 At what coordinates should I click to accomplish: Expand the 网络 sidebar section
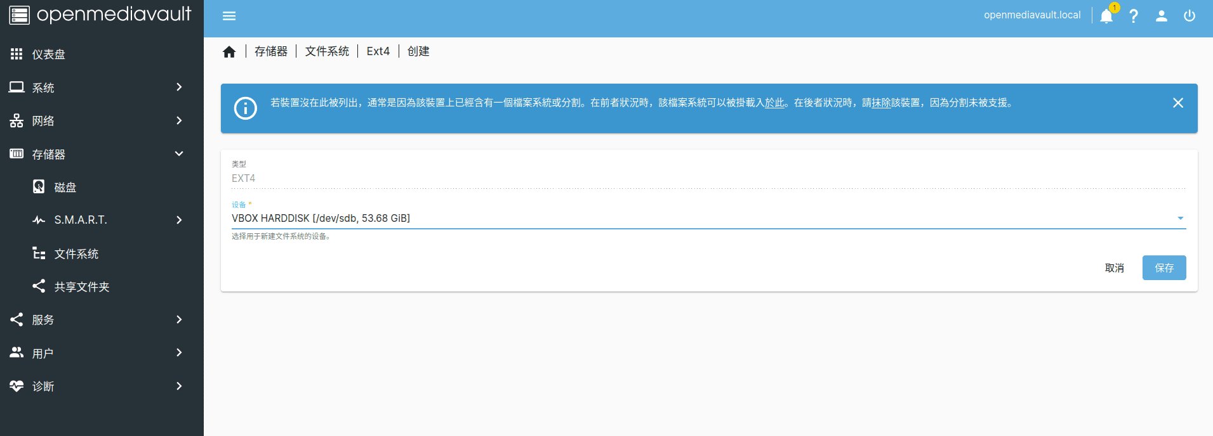click(95, 120)
